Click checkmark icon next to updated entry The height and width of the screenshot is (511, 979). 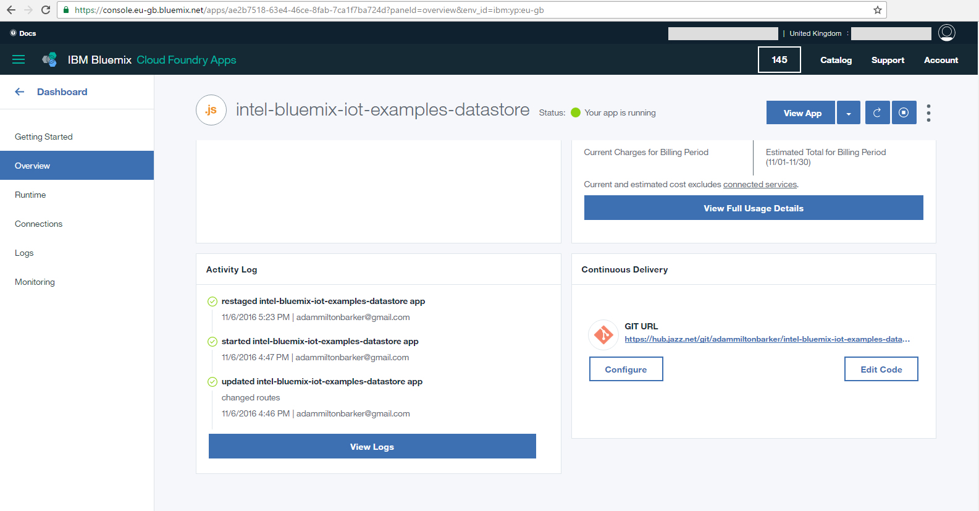point(212,382)
